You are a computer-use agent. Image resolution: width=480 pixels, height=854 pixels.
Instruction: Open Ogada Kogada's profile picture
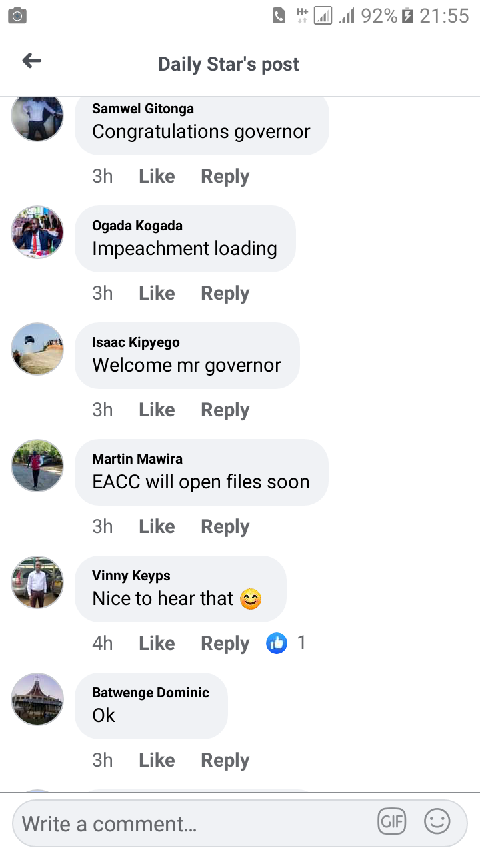37,232
